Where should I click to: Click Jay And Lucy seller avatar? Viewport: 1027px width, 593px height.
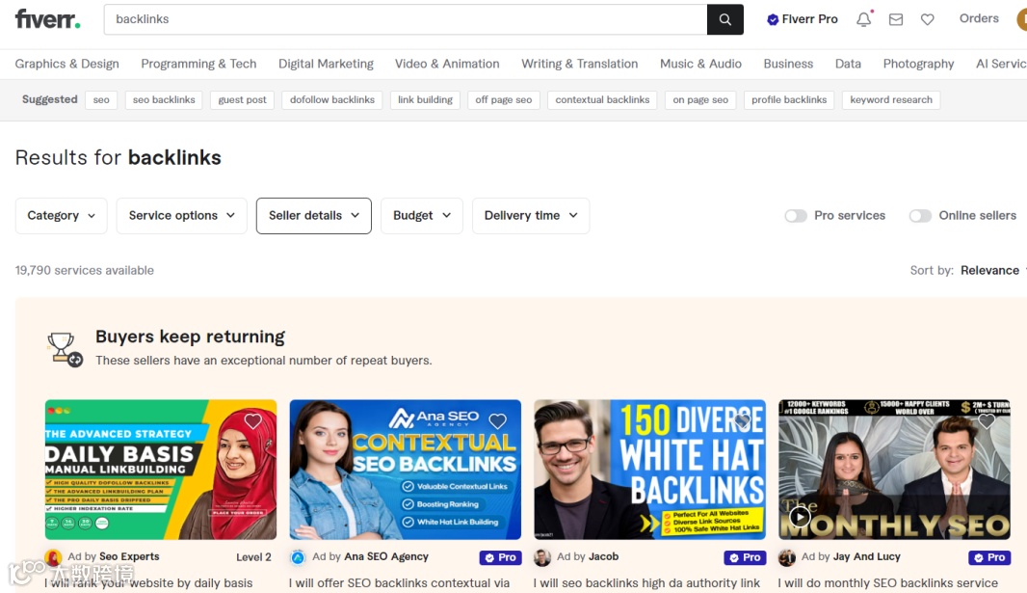pyautogui.click(x=786, y=557)
